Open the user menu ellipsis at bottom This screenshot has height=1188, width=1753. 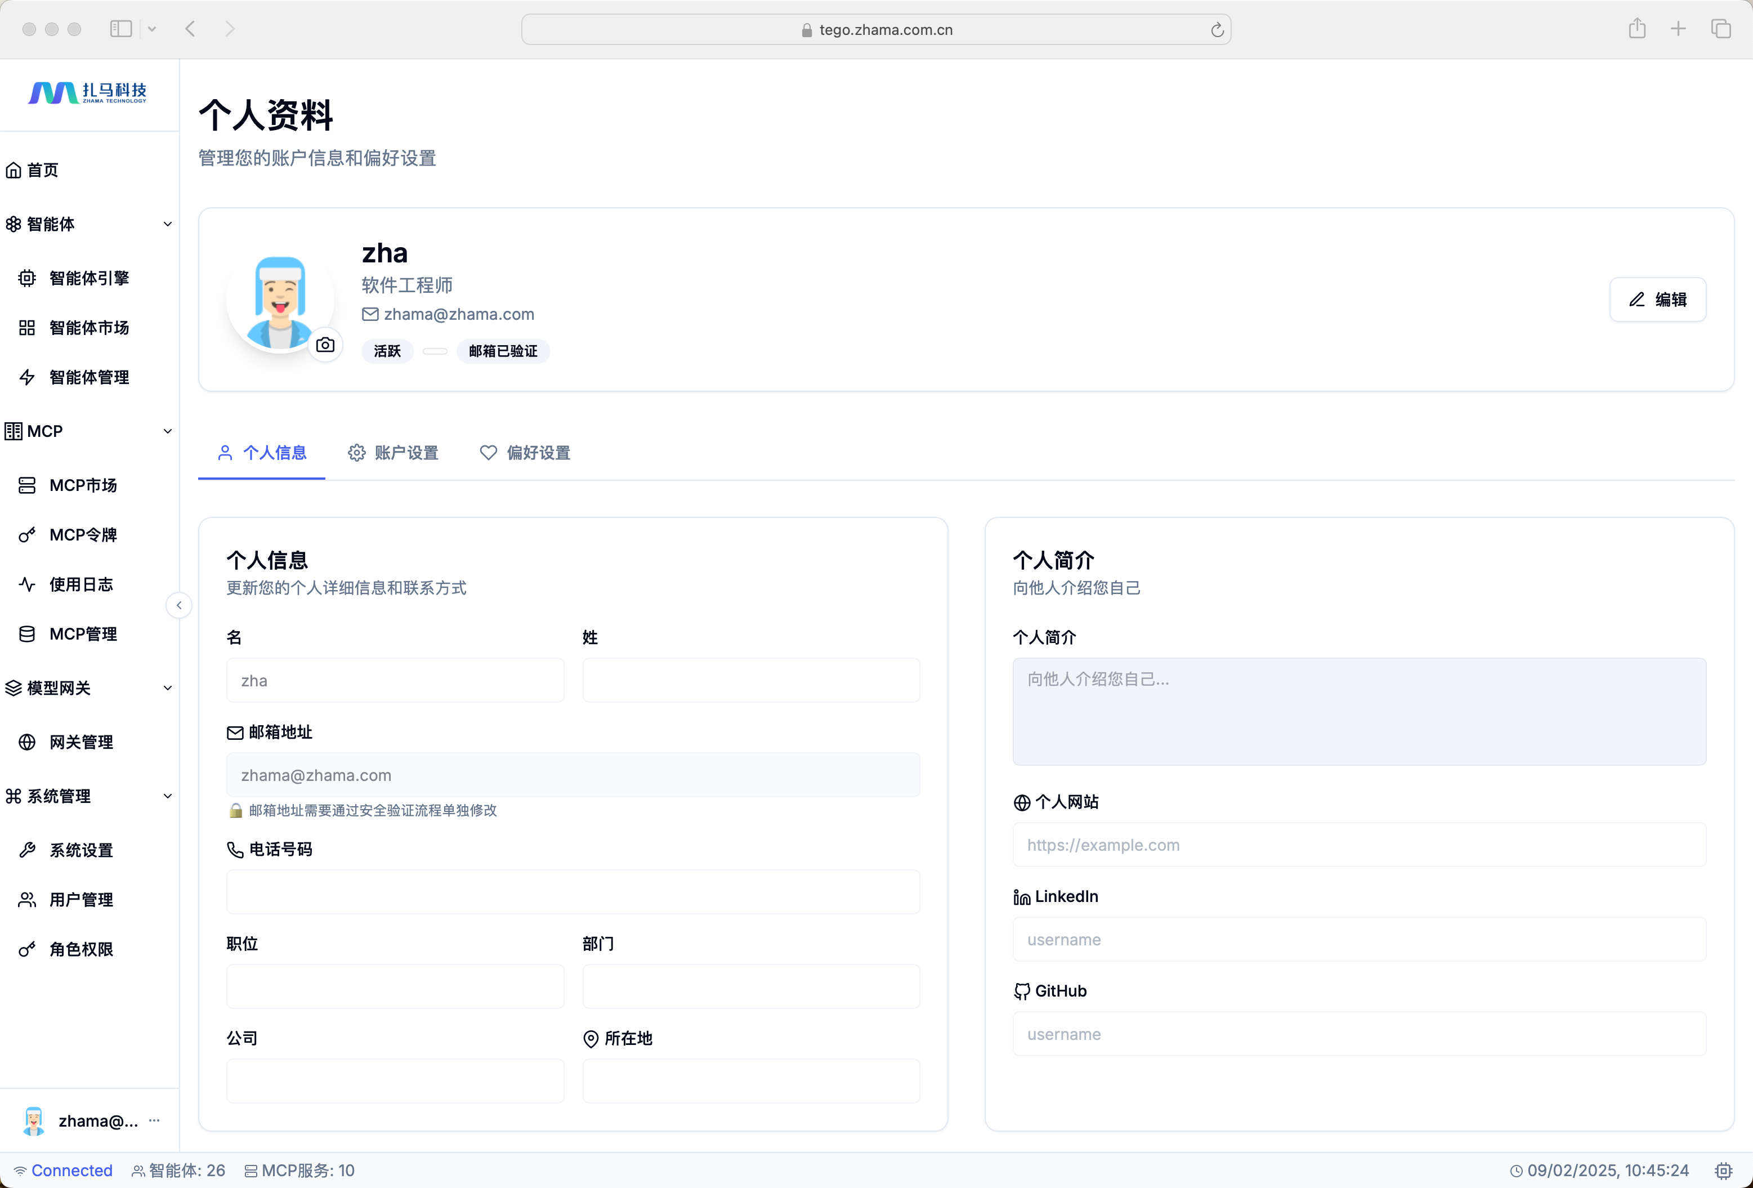tap(155, 1120)
